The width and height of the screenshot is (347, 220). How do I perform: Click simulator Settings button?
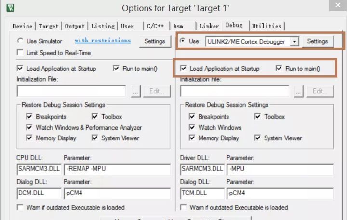155,41
